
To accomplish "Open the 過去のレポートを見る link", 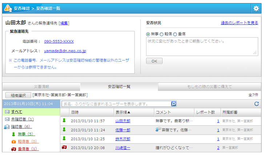I will (239, 23).
